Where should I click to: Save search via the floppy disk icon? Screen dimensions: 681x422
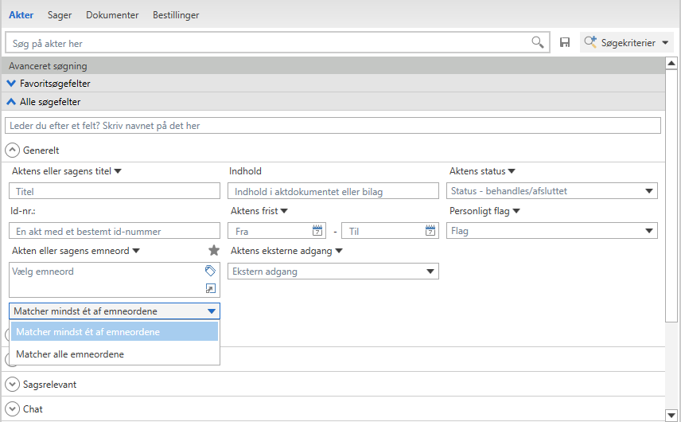pyautogui.click(x=565, y=42)
